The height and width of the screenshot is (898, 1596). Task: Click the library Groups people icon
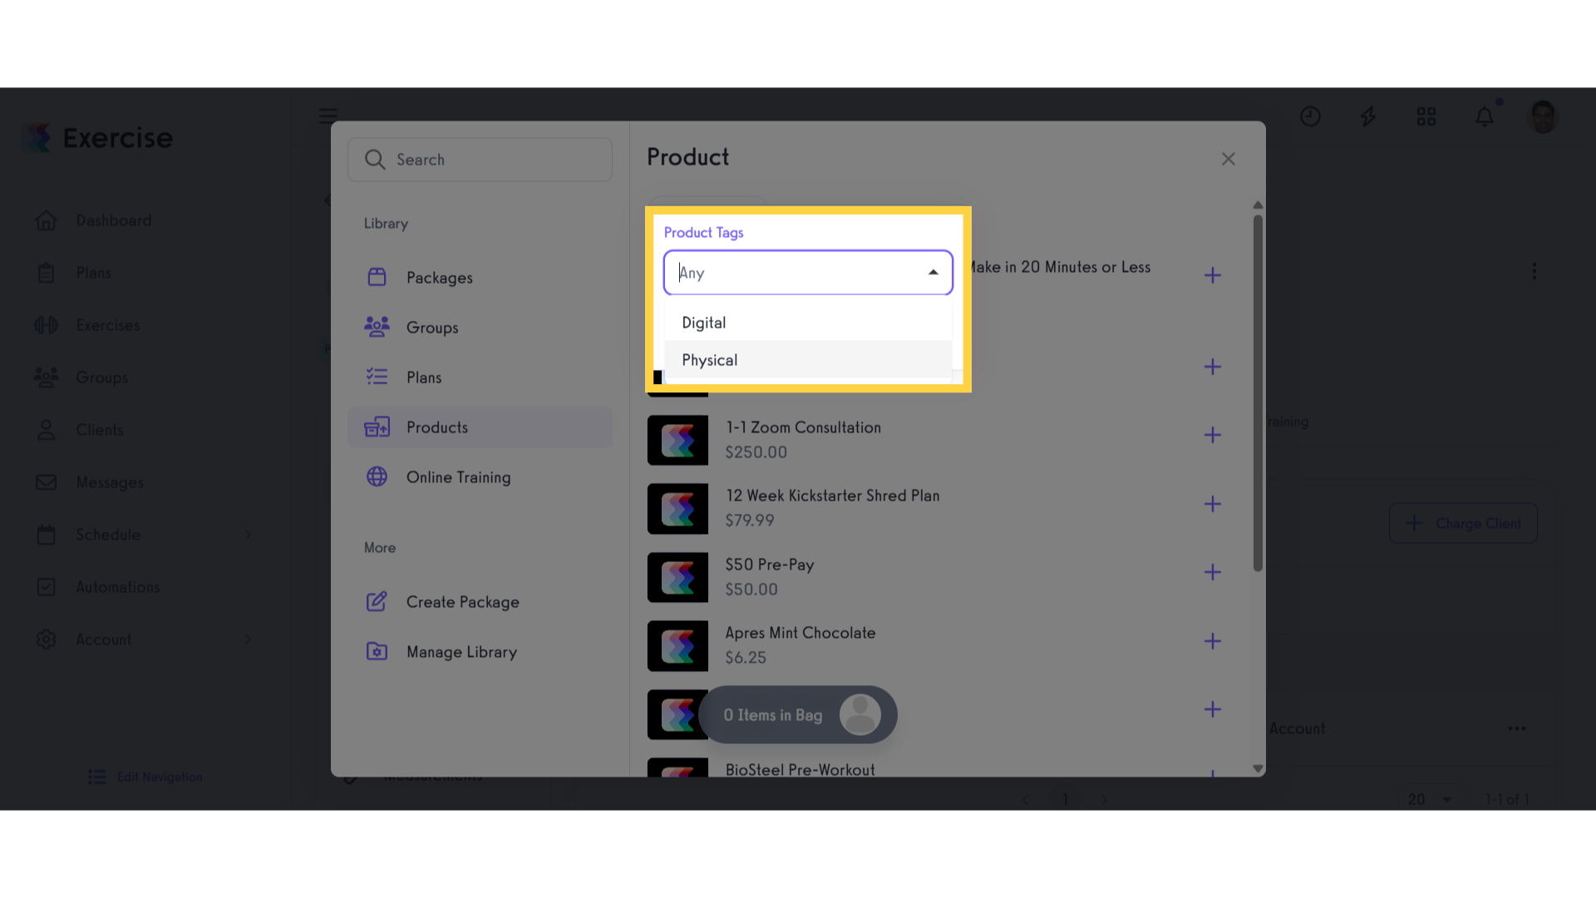(377, 327)
